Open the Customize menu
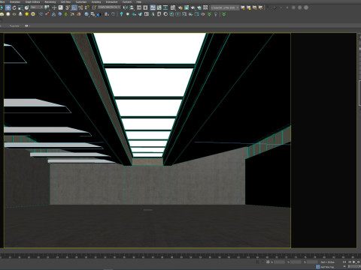This screenshot has width=361, height=270. click(81, 2)
